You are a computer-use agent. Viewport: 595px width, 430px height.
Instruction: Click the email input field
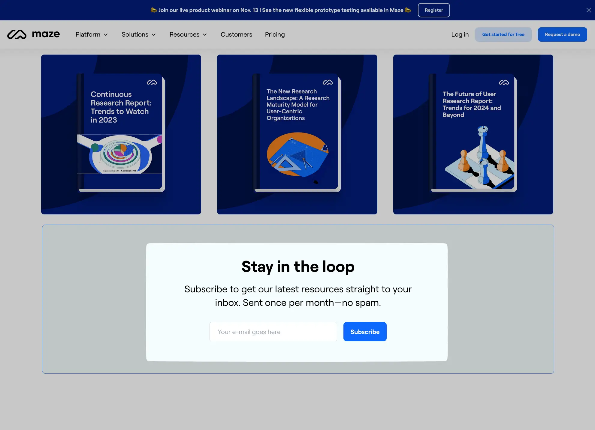point(273,331)
